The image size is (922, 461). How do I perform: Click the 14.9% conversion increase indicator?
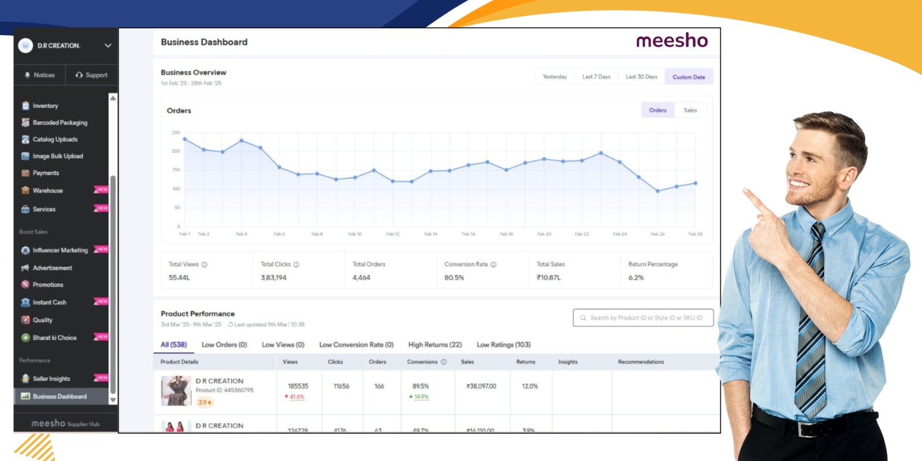(x=419, y=396)
